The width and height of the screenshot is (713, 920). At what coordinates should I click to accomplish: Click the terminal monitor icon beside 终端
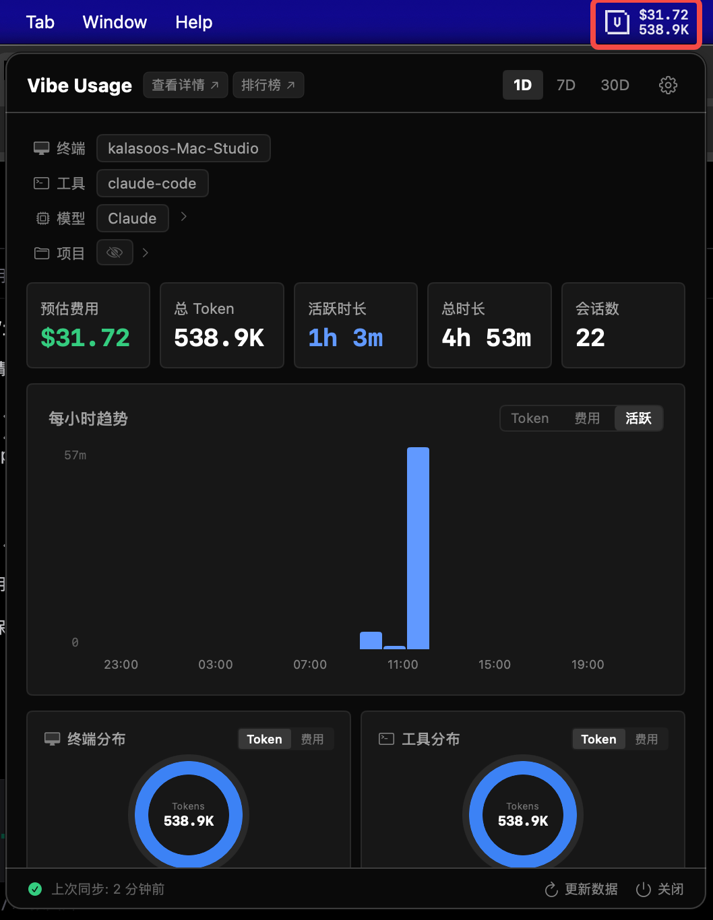[x=42, y=148]
